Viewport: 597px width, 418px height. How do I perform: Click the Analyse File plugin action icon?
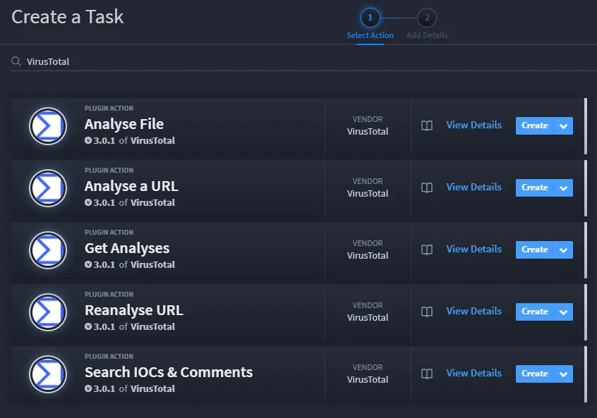coord(48,126)
